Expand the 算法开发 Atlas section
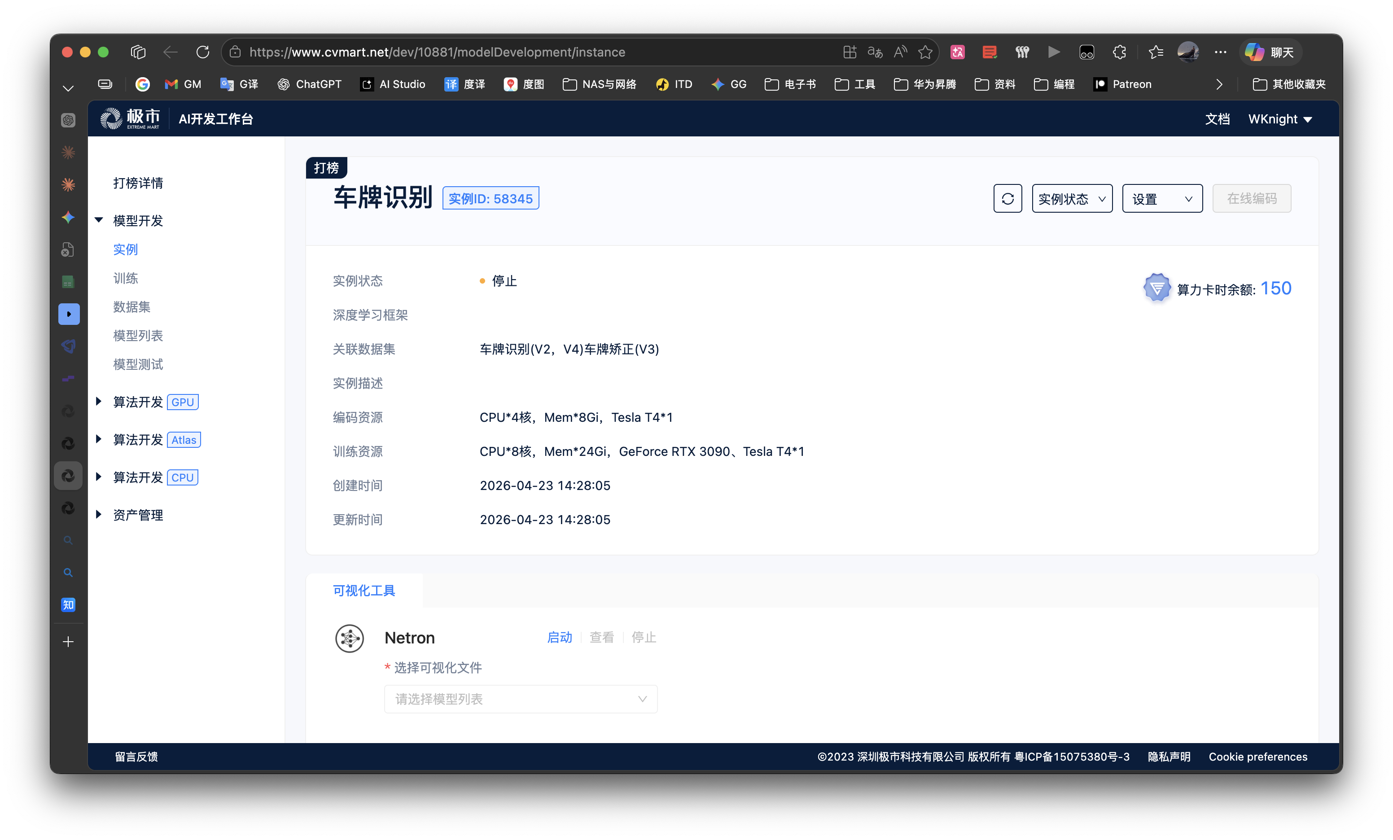 (99, 440)
